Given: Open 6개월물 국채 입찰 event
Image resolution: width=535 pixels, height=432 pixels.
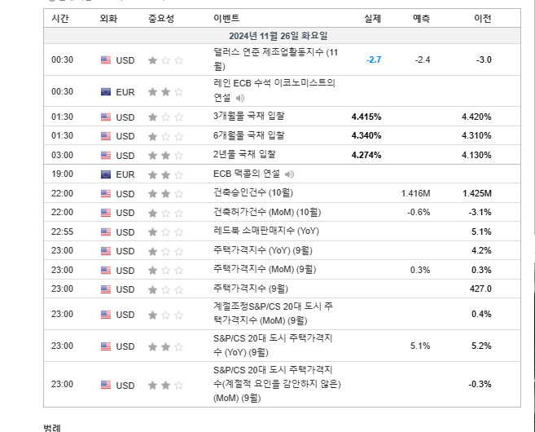Looking at the screenshot, I should click(x=248, y=135).
